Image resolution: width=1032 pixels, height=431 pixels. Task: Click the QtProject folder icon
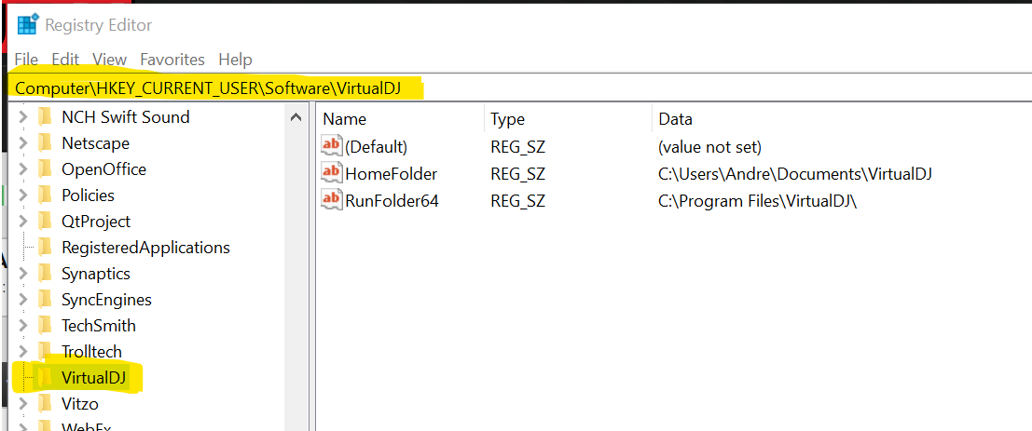tap(45, 222)
